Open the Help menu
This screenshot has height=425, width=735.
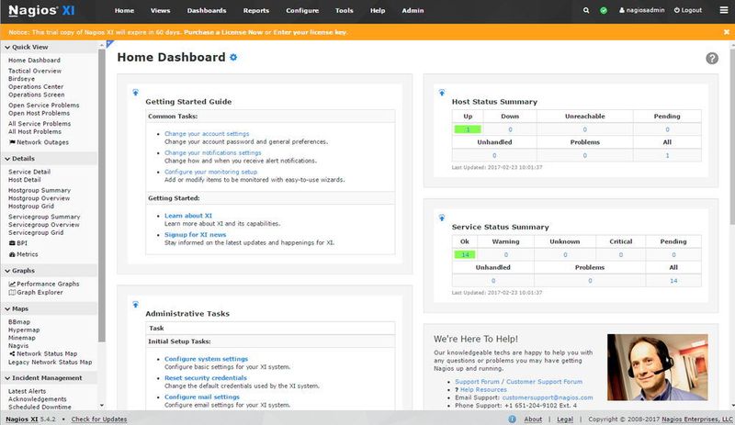click(378, 10)
